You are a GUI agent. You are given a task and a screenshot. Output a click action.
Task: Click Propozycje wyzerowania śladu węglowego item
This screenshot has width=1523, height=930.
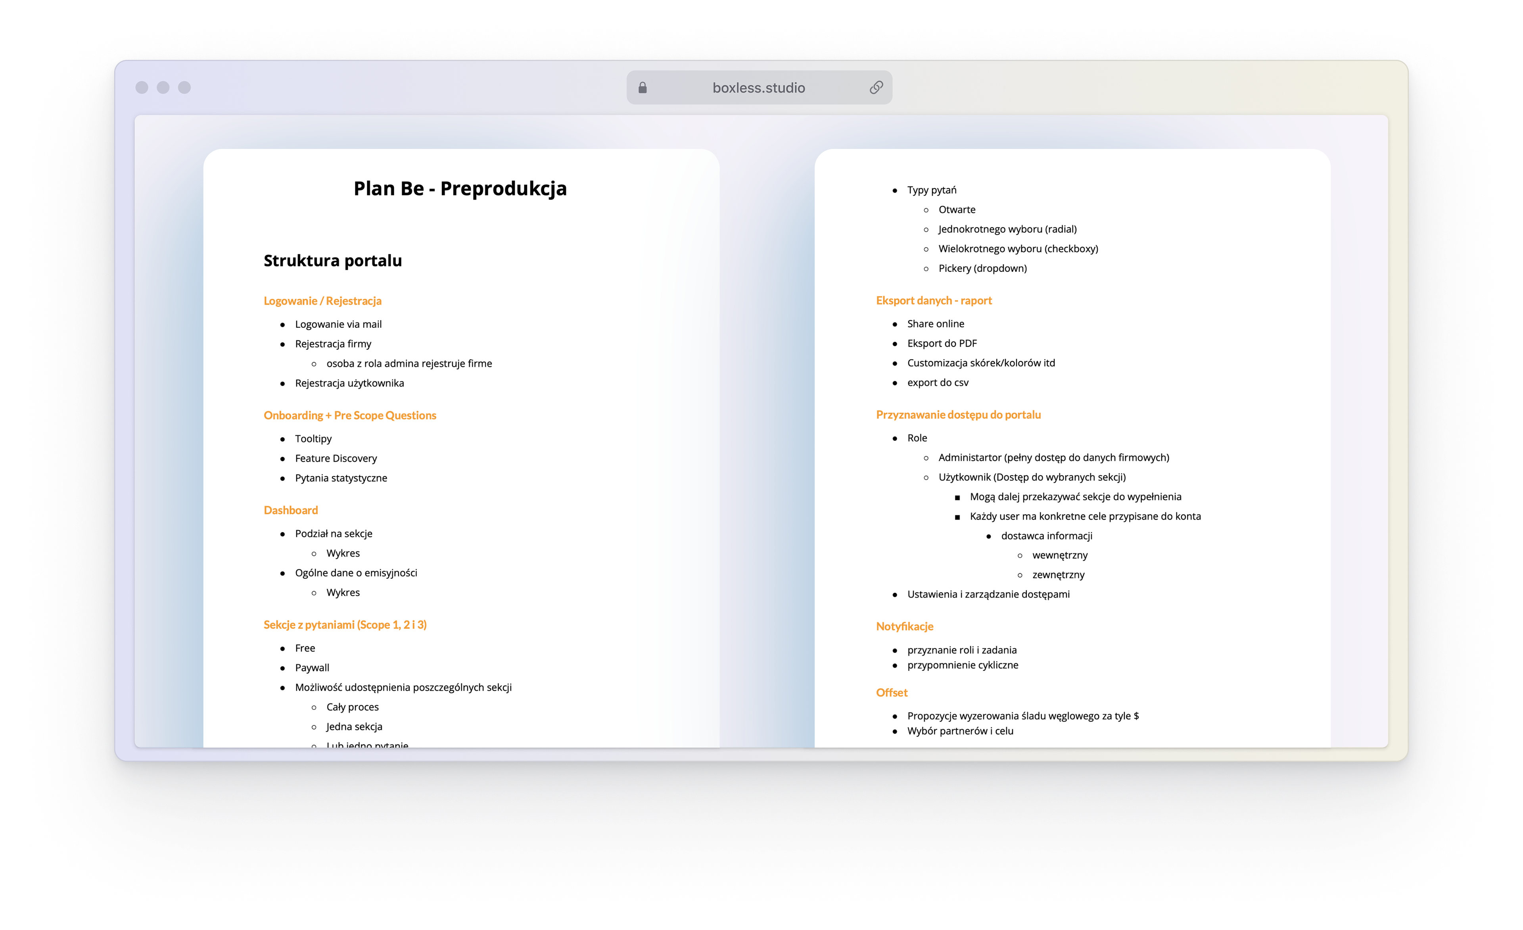pyautogui.click(x=1022, y=716)
